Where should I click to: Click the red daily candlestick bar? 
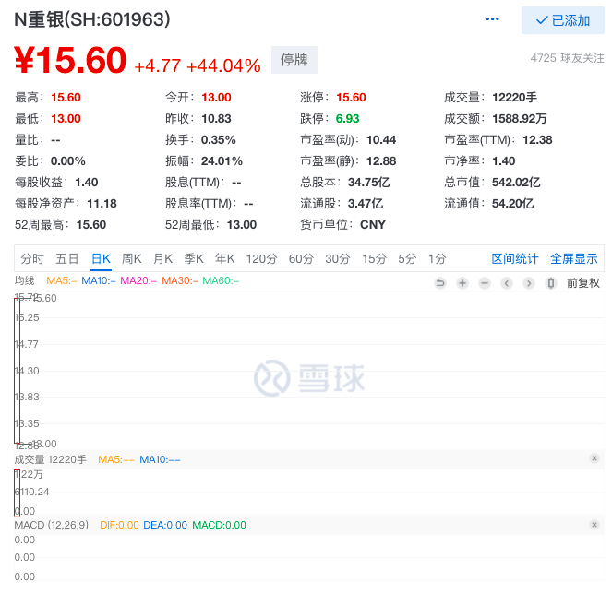click(17, 371)
